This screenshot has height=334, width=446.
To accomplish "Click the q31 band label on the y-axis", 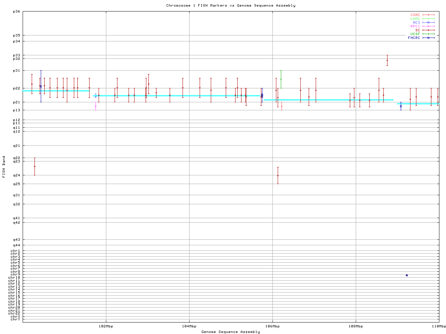I will coord(16,195).
